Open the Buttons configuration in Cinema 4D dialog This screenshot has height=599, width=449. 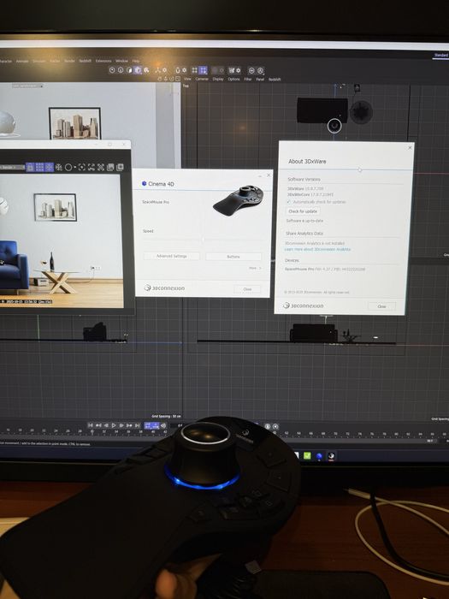click(x=233, y=257)
